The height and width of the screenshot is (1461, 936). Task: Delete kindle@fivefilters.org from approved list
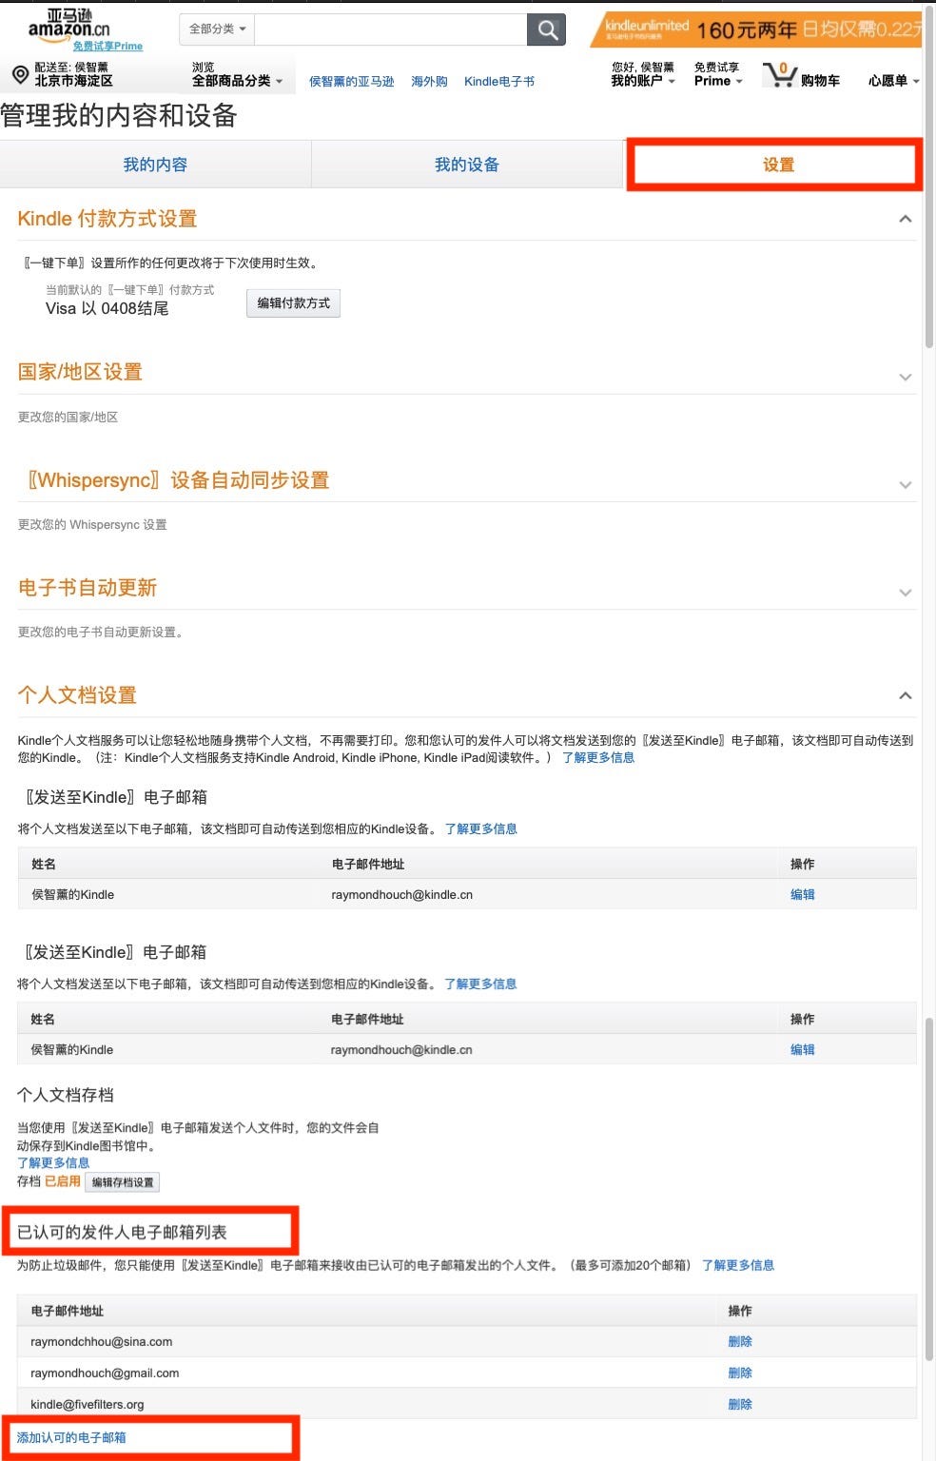[740, 1405]
